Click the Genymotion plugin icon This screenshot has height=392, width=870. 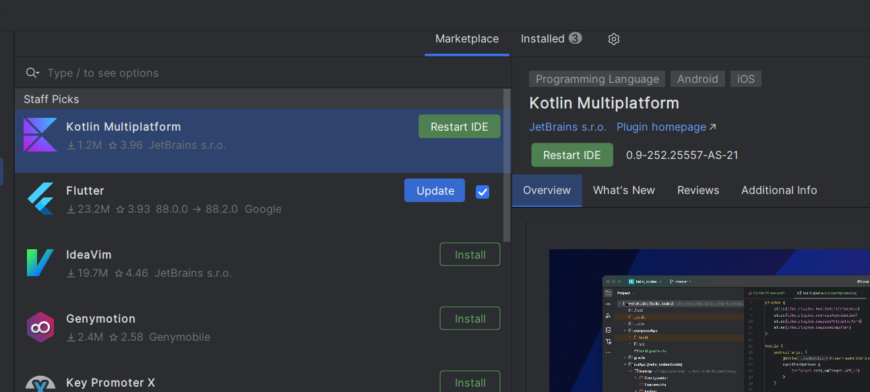[x=40, y=327]
